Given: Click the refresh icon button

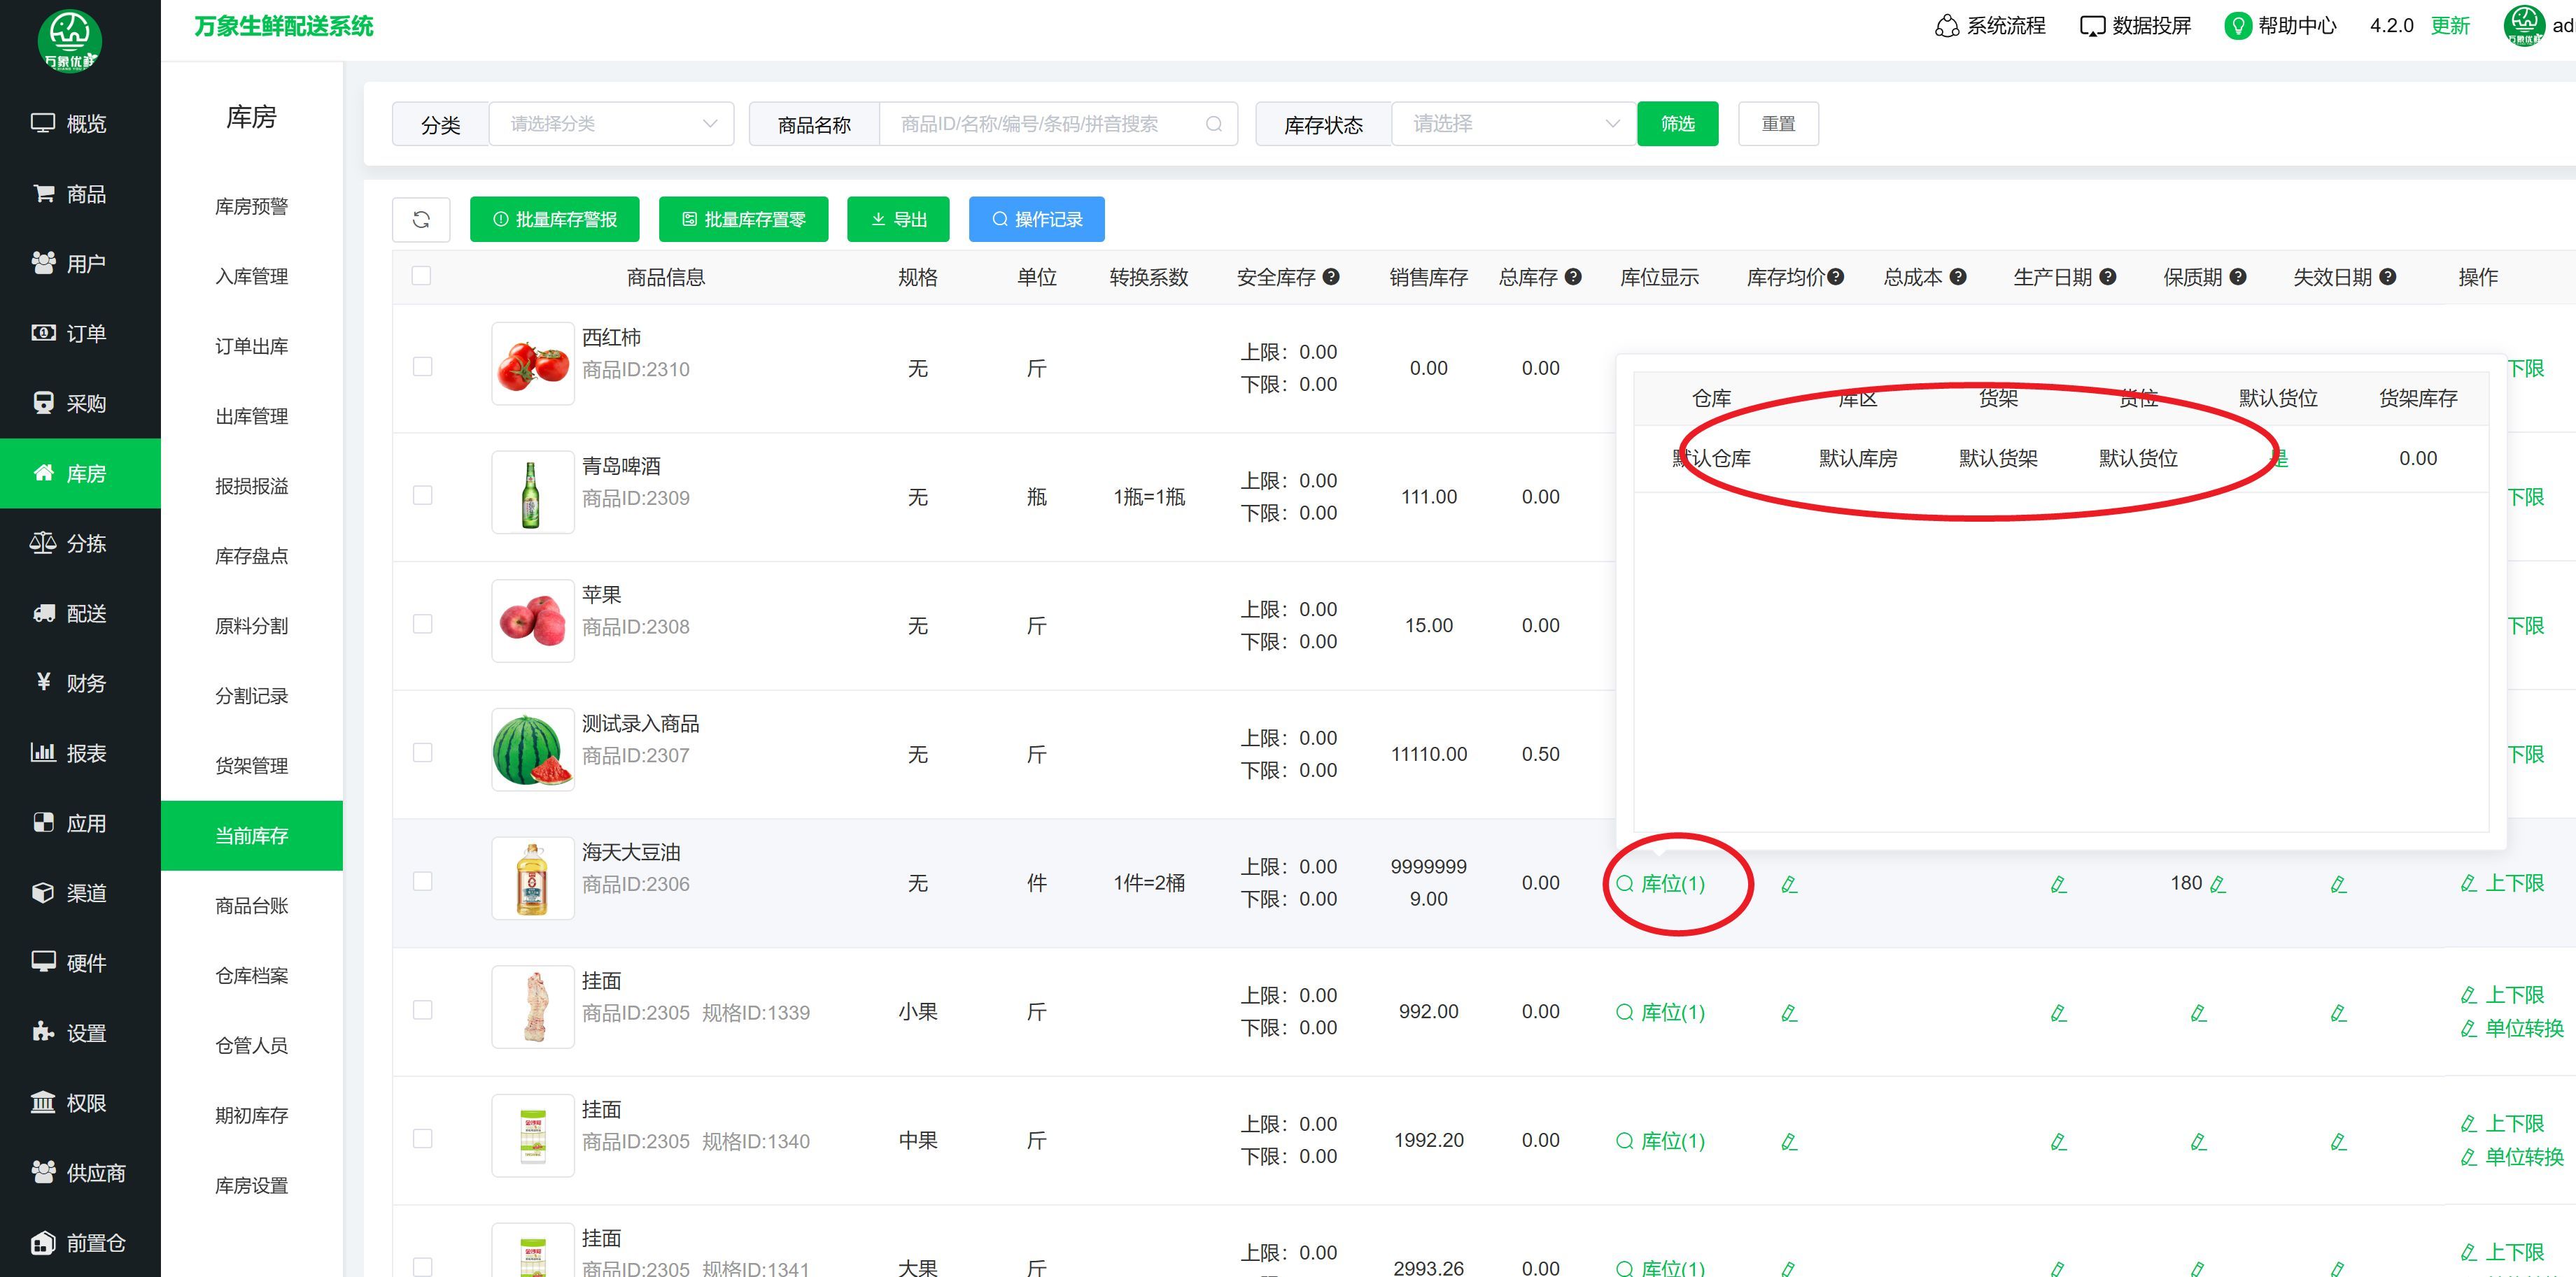Looking at the screenshot, I should pos(421,219).
